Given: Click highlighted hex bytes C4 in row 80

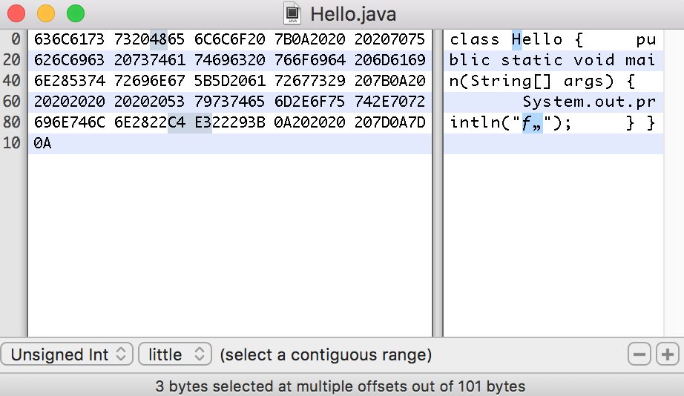Looking at the screenshot, I should click(x=177, y=122).
